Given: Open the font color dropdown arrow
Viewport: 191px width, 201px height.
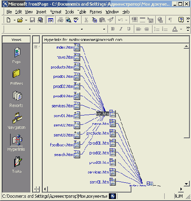Looking at the screenshot, I should point(181,29).
